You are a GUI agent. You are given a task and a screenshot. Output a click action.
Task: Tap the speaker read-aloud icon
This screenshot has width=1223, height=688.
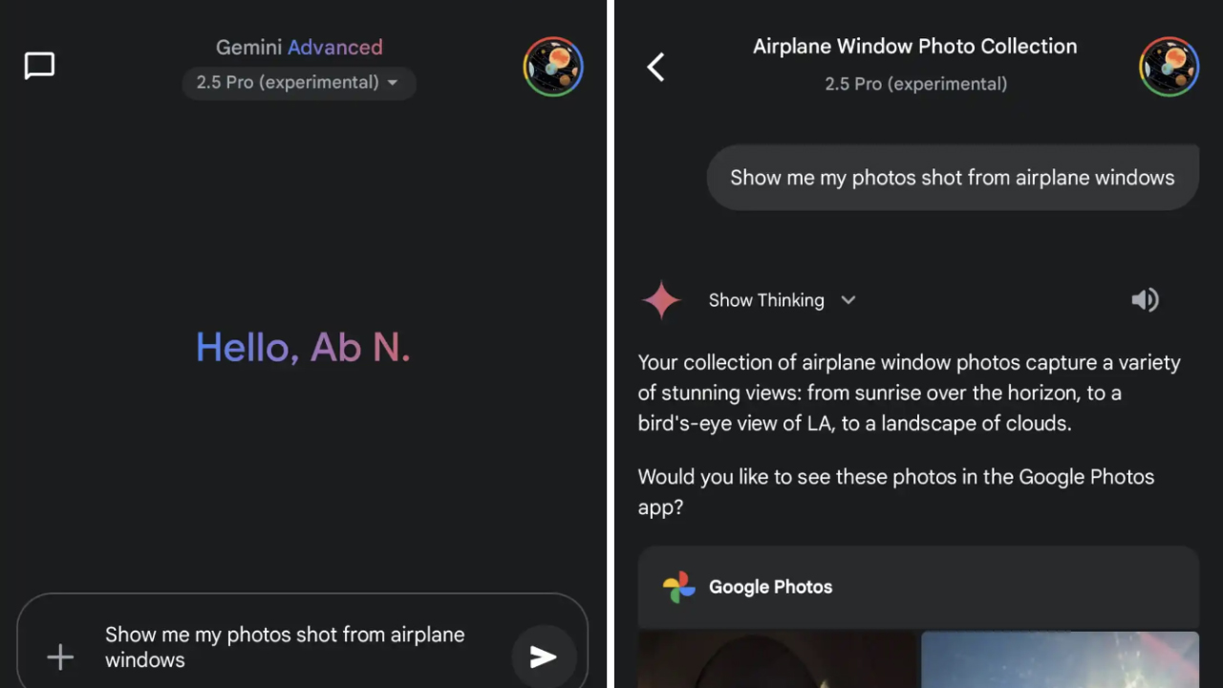[x=1145, y=300]
